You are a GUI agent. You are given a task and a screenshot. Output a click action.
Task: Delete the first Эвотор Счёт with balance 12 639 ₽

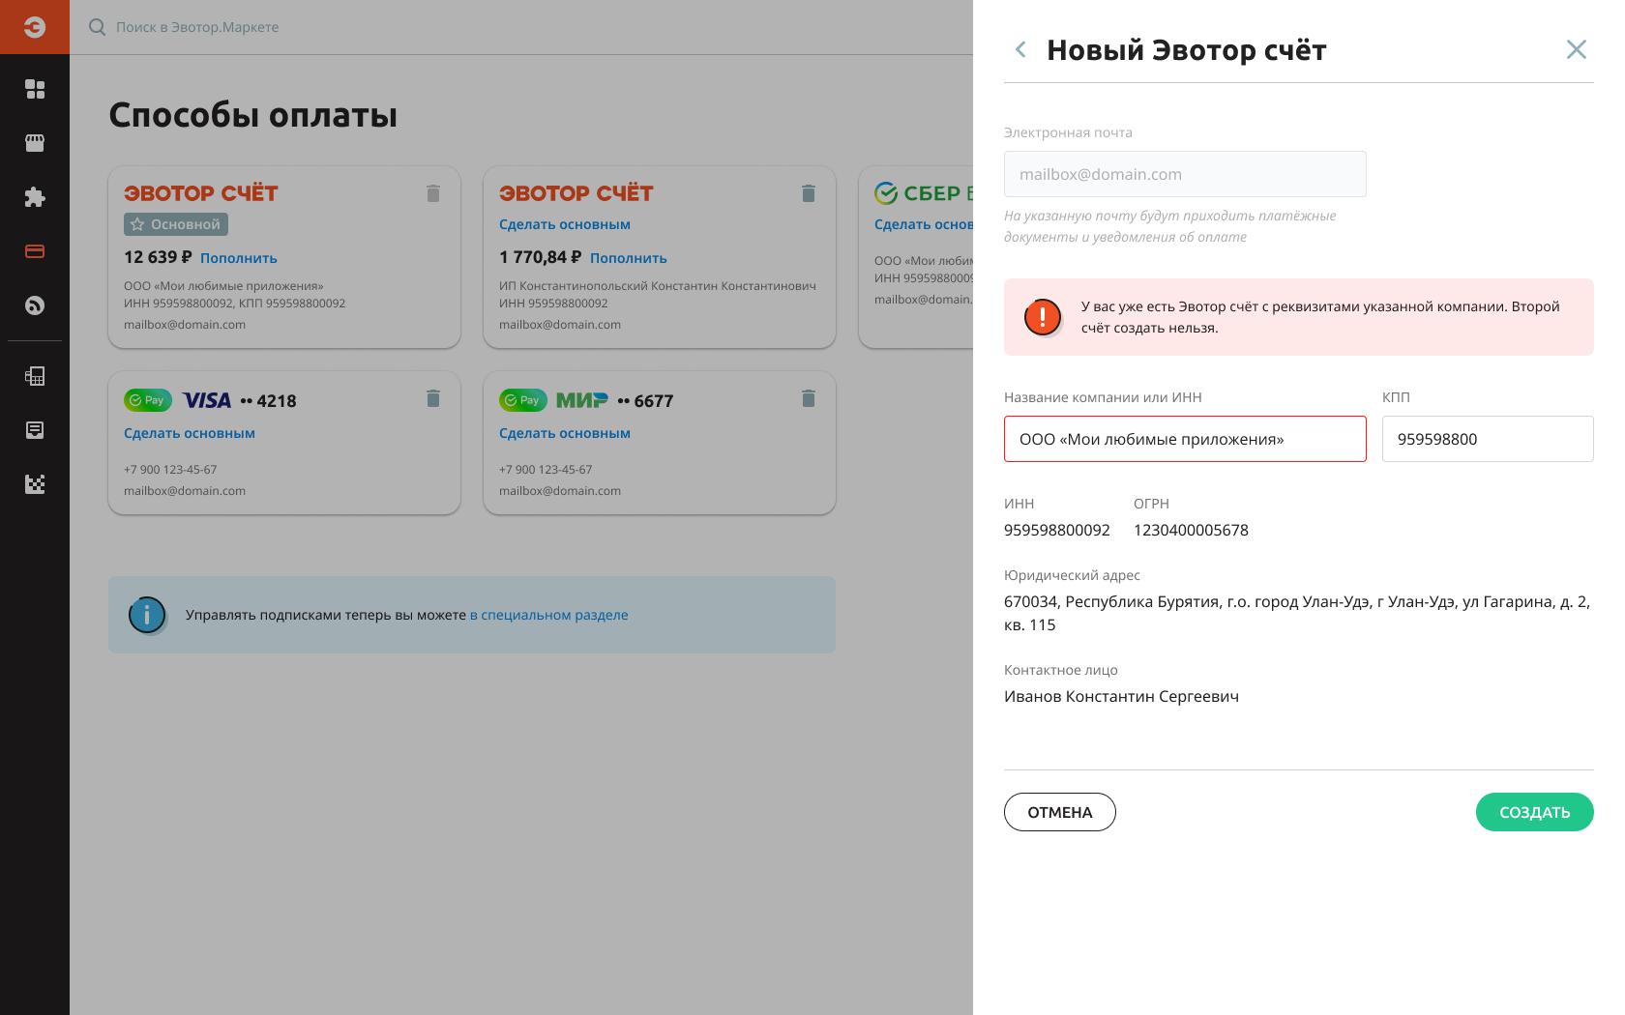point(433,193)
